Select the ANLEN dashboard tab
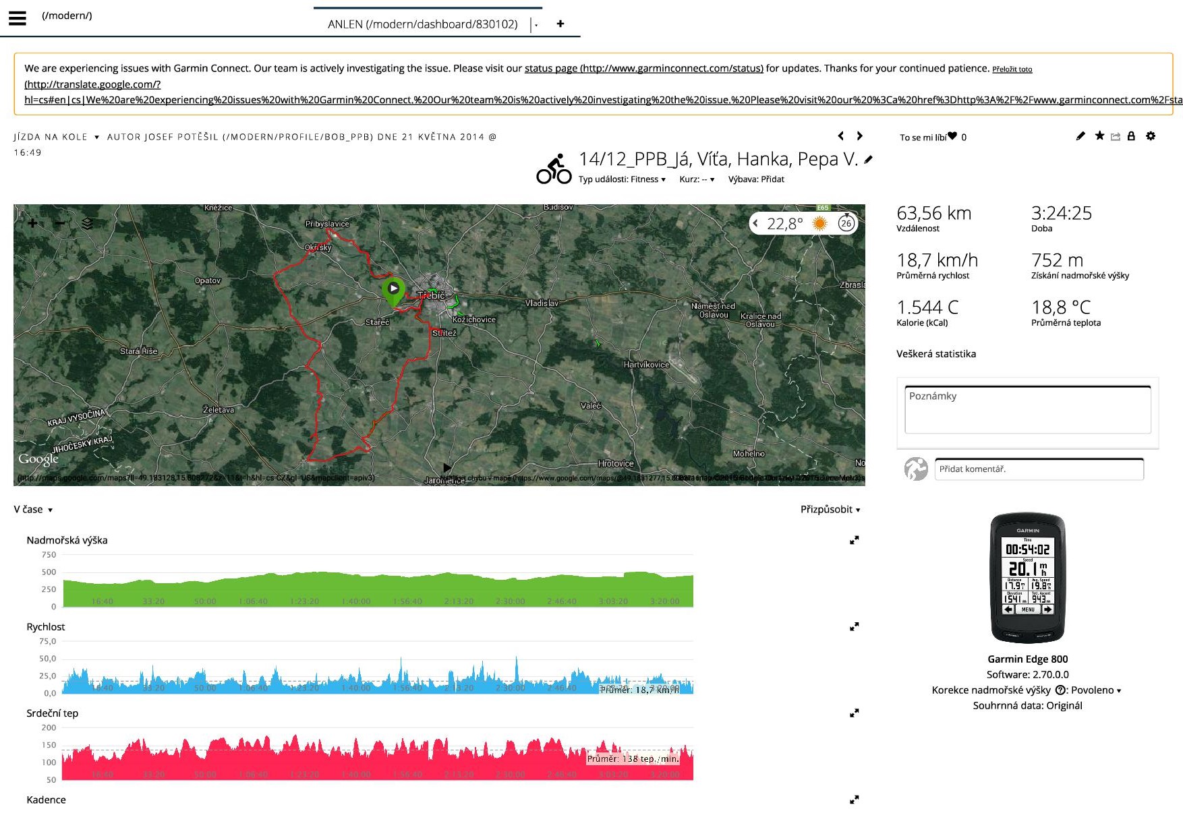This screenshot has height=836, width=1183. pyautogui.click(x=422, y=24)
